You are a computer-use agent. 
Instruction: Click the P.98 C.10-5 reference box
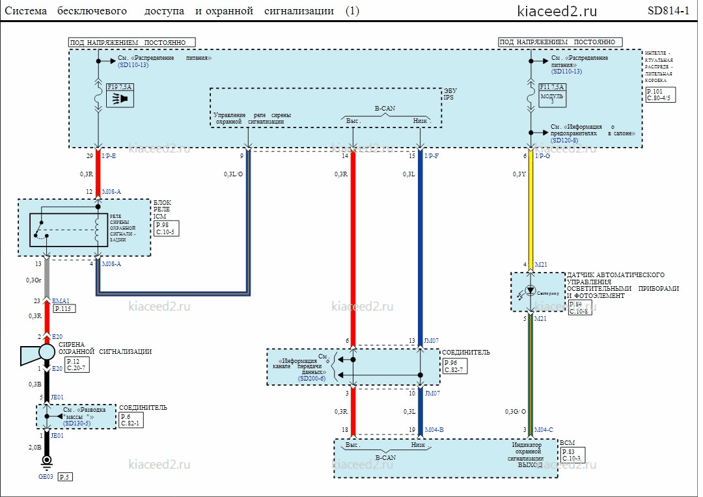coord(167,228)
